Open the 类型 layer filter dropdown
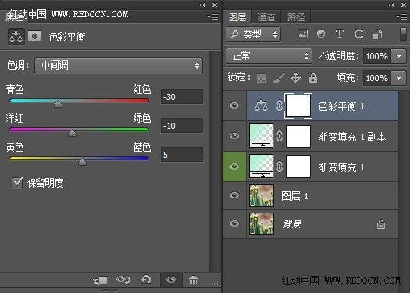This screenshot has width=410, height=293. [253, 34]
